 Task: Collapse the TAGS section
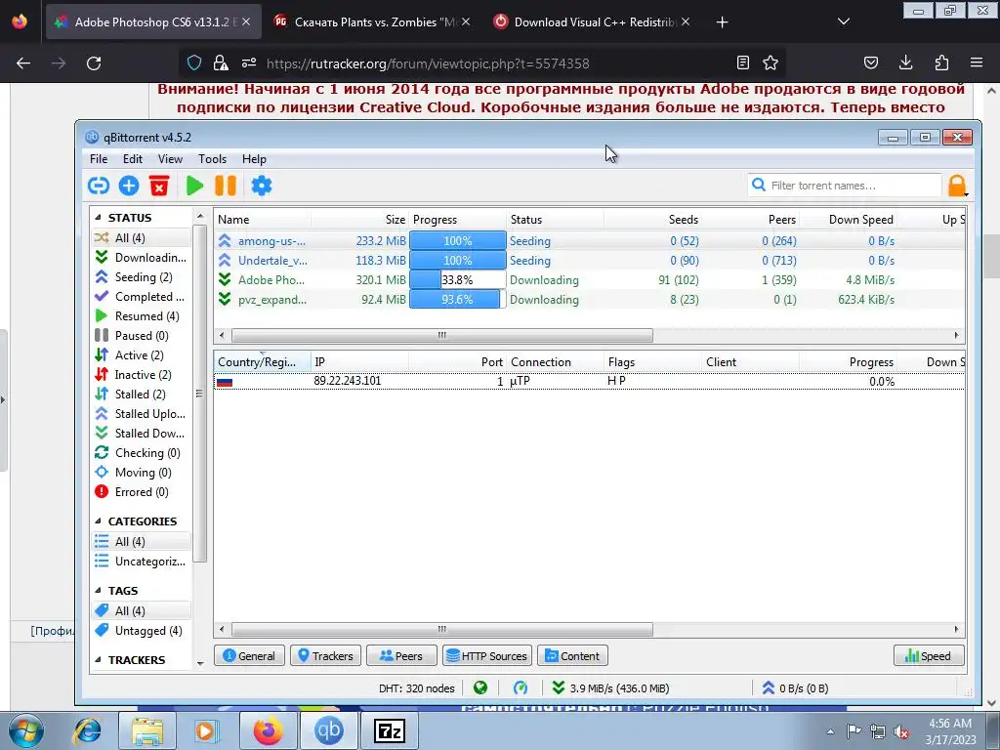(x=99, y=591)
